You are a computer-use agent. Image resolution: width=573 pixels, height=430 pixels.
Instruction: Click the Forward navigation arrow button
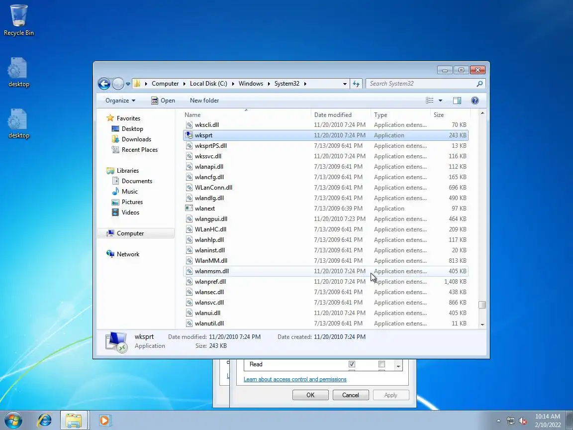(x=118, y=84)
